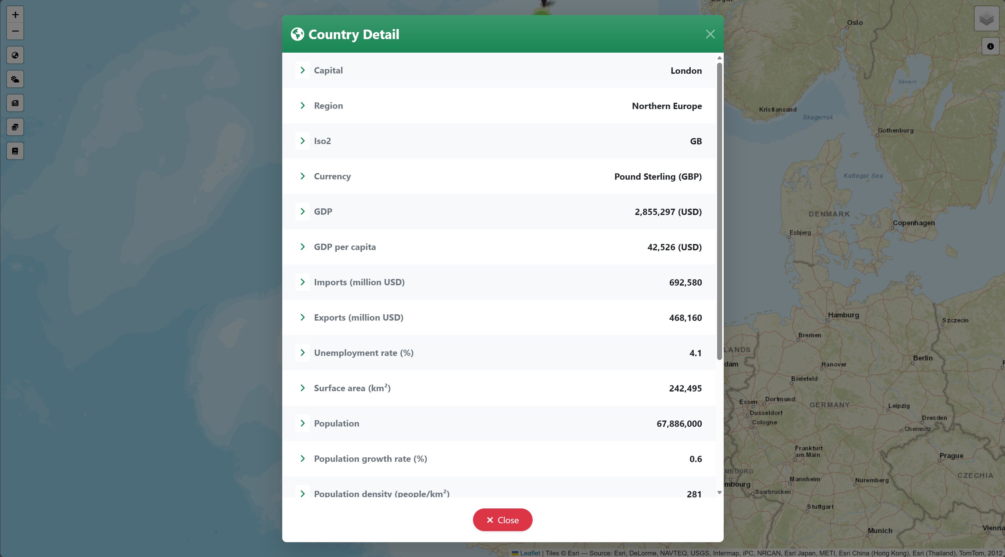Open the map layers control
1005x557 pixels.
tap(986, 19)
